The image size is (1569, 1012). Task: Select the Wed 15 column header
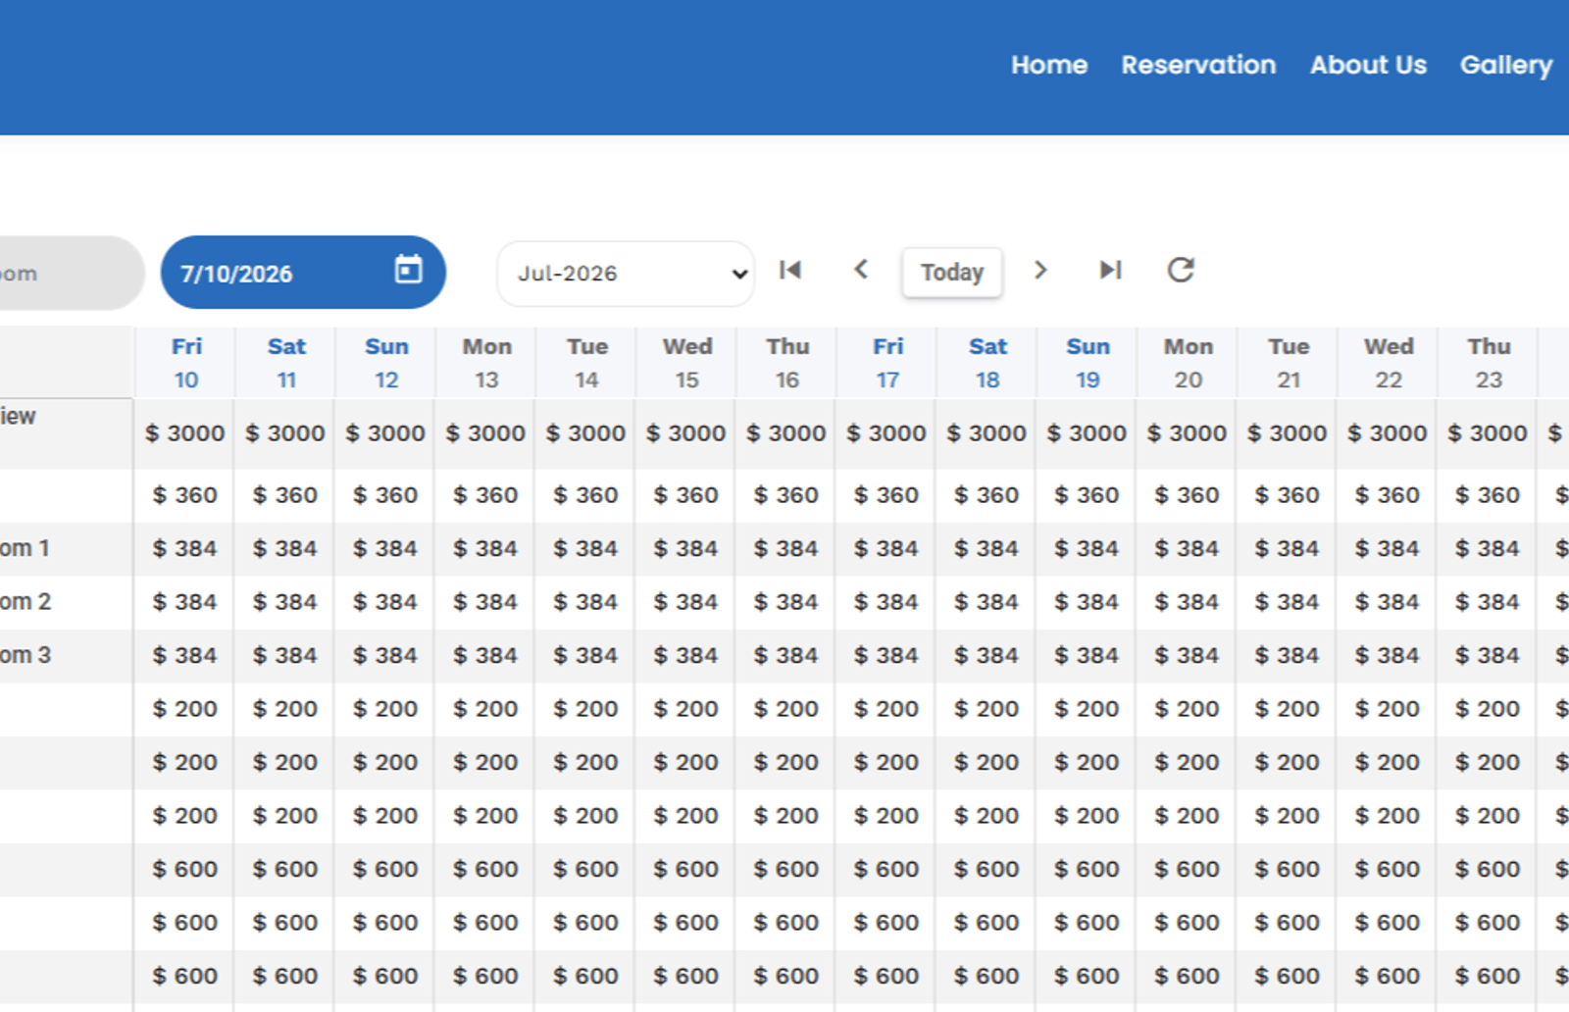[687, 363]
